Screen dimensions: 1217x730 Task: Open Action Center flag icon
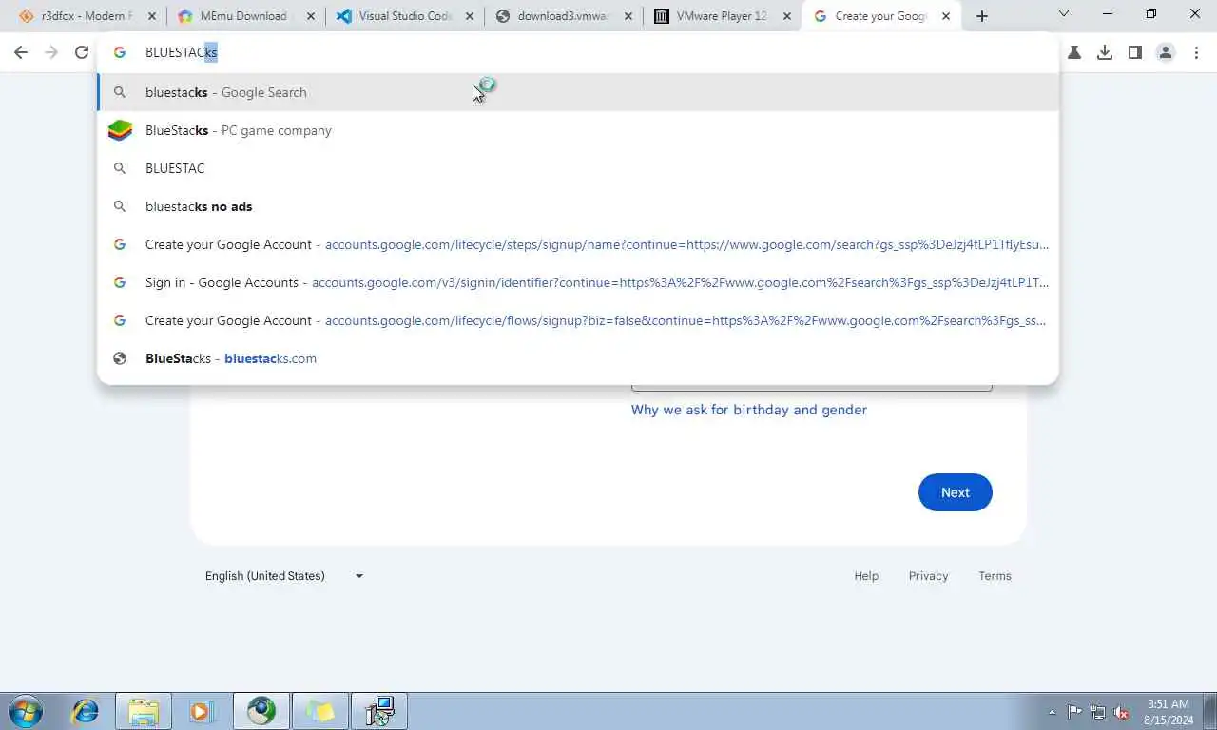coord(1074,712)
